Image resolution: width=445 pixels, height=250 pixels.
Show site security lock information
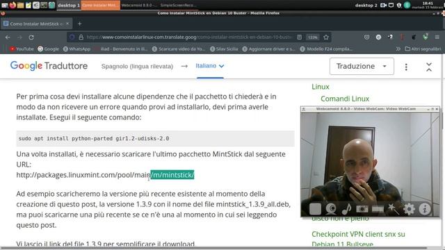pos(81,37)
